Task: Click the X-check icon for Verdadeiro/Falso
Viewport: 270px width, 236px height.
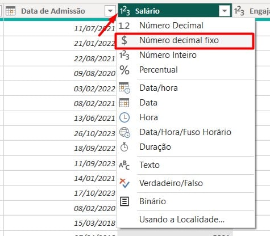Action: 124,183
